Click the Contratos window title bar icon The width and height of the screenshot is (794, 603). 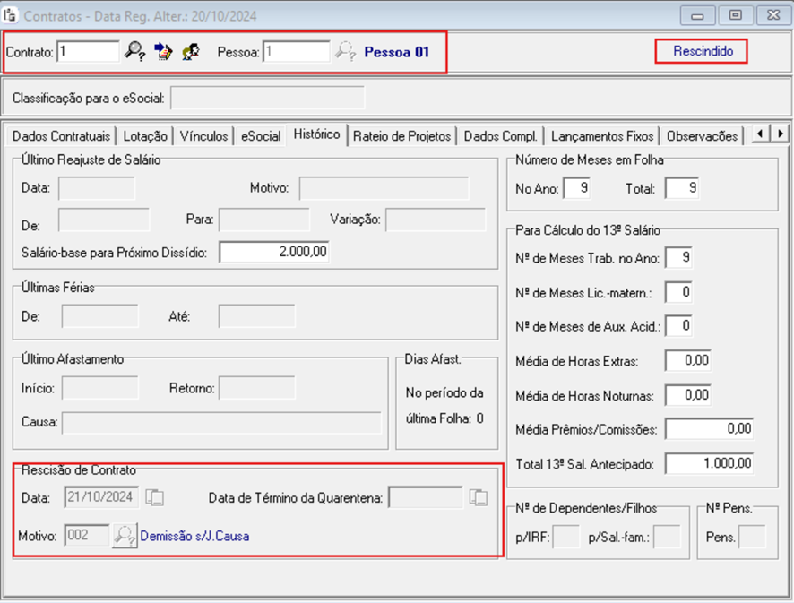click(x=11, y=15)
